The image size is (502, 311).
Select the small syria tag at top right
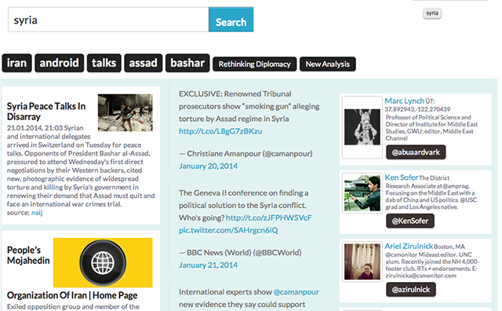tap(432, 13)
